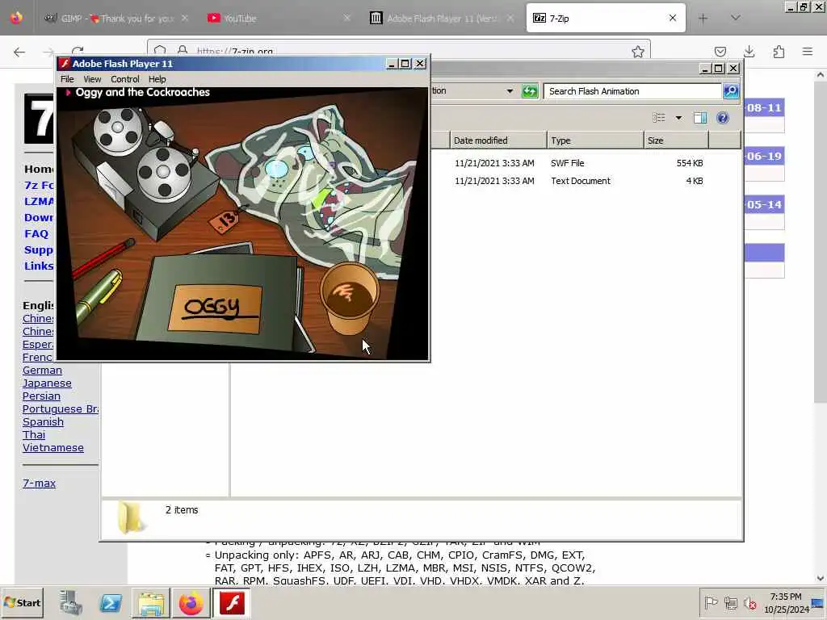This screenshot has height=620, width=827.
Task: Toggle the preview pane icon in Explorer
Action: tap(700, 118)
